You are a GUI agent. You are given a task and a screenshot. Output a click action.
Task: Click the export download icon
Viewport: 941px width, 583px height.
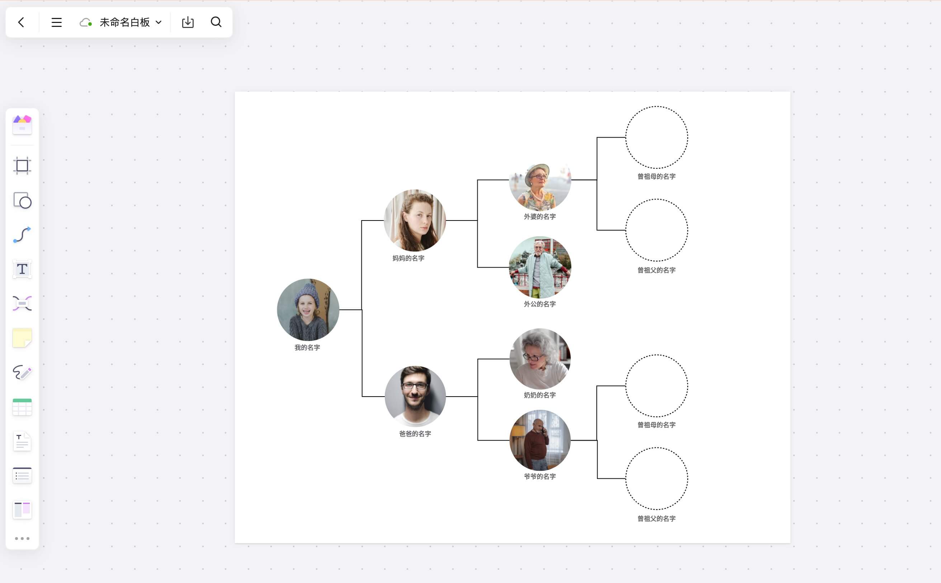click(x=188, y=22)
